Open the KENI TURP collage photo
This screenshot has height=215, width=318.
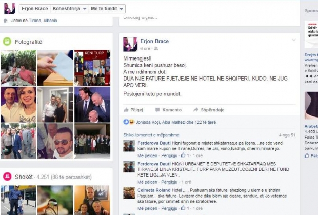[x=92, y=68]
